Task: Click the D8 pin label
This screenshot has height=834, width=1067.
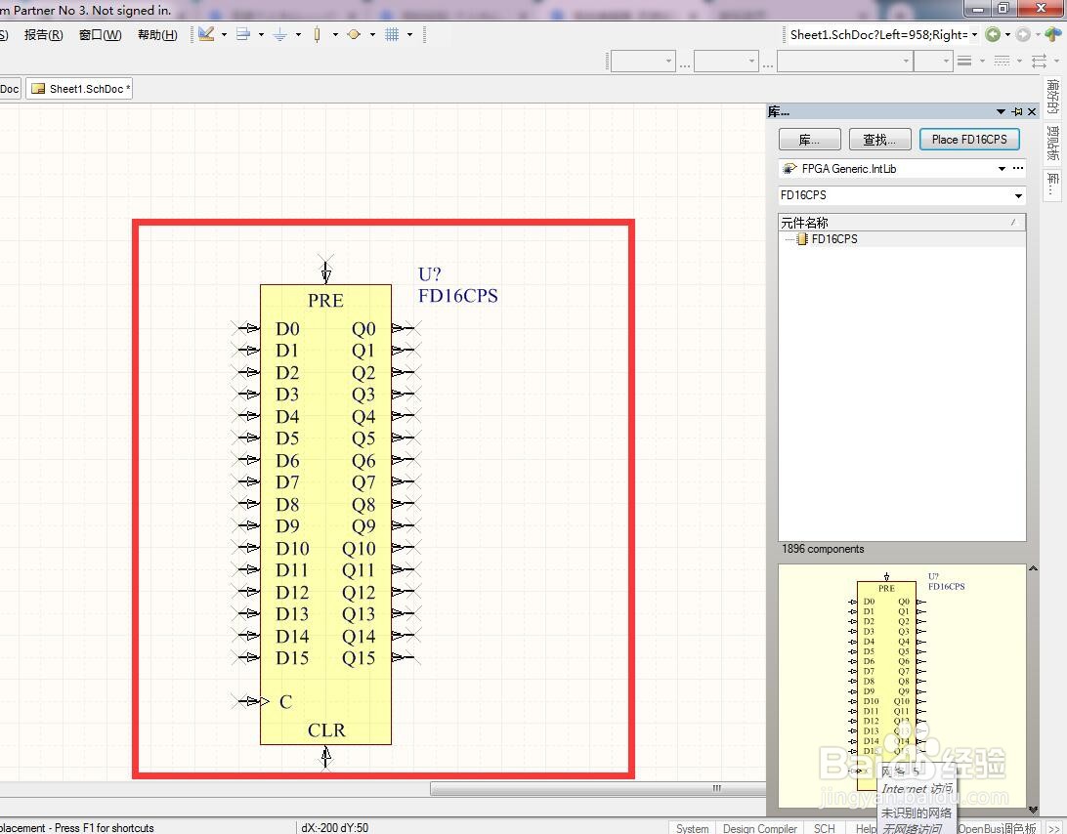Action: click(288, 504)
